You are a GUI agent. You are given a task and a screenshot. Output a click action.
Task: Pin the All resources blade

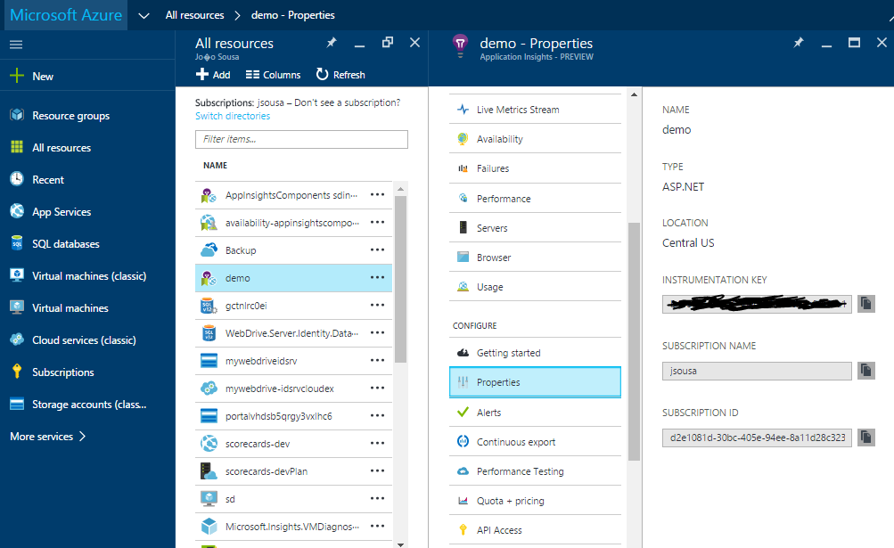pyautogui.click(x=332, y=43)
